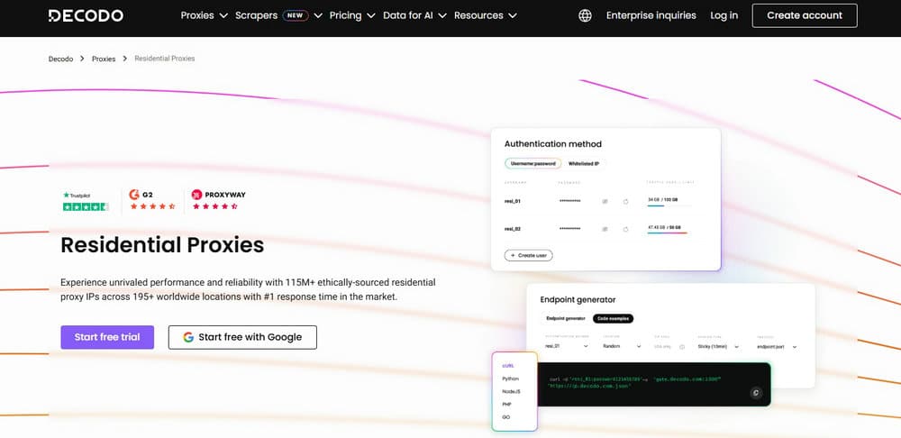Regenerate password icon for resi_02
This screenshot has height=438, width=901.
(x=626, y=229)
